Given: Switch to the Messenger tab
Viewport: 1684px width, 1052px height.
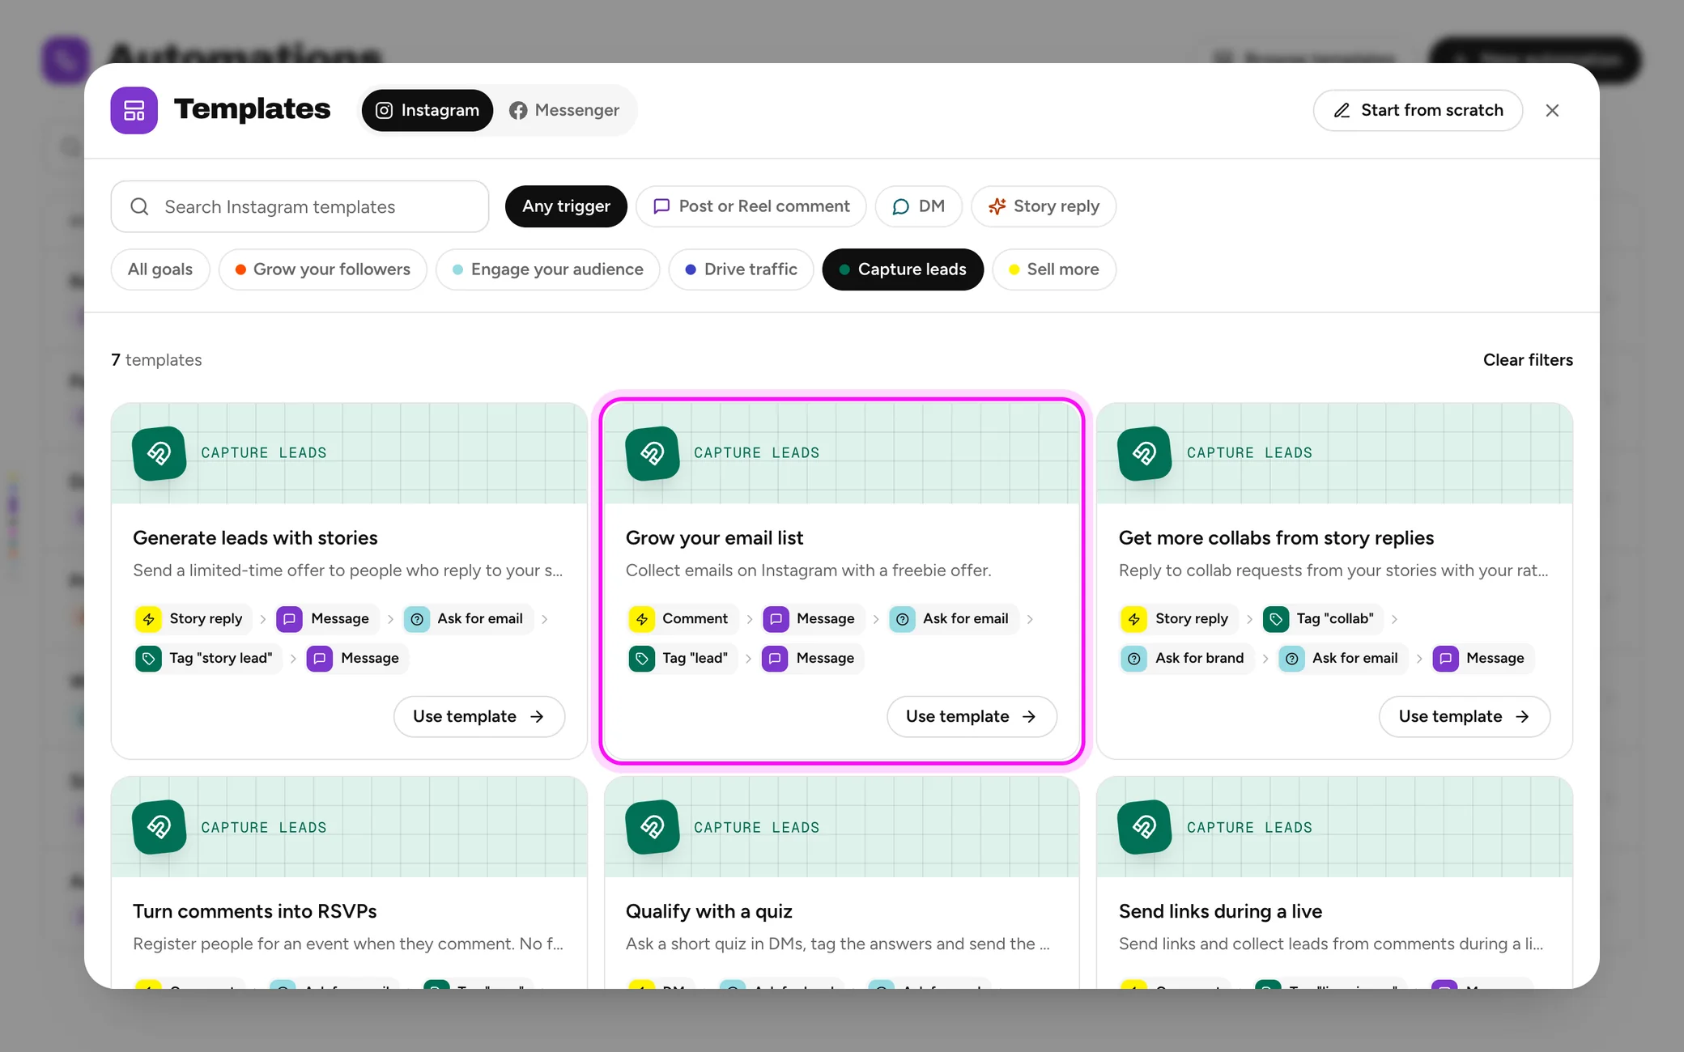Looking at the screenshot, I should [564, 110].
